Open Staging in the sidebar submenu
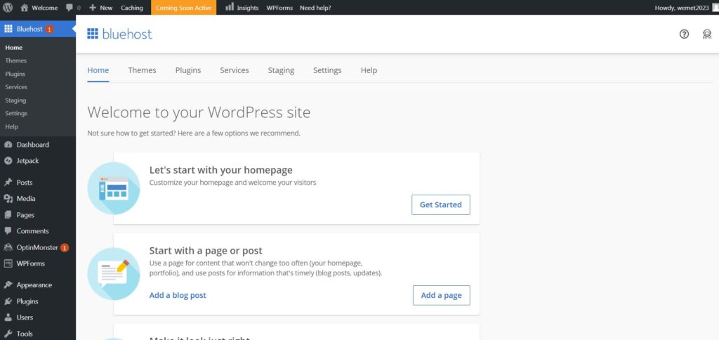This screenshot has width=719, height=340. [15, 100]
